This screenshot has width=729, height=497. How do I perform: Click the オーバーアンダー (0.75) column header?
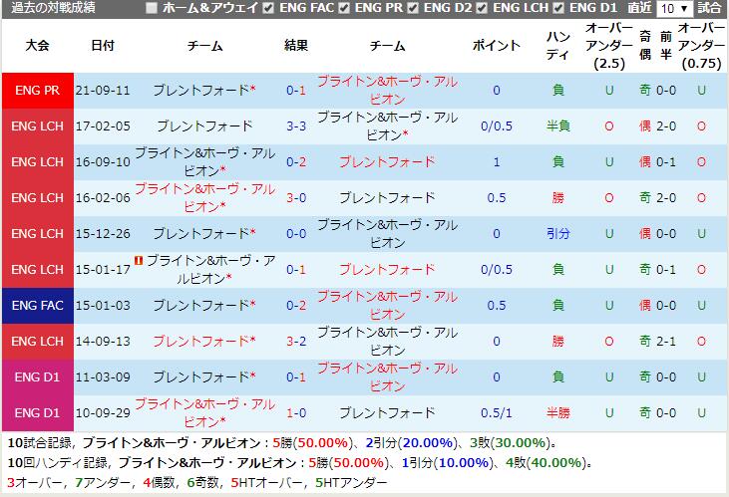[701, 46]
